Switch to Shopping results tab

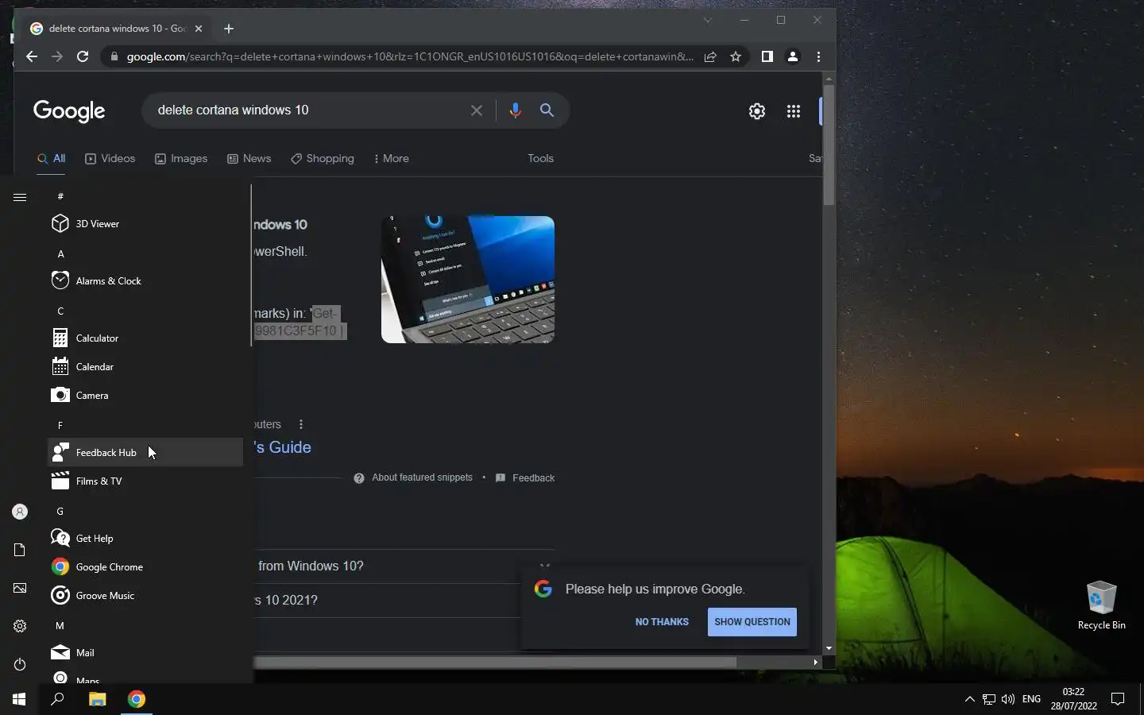pos(322,158)
